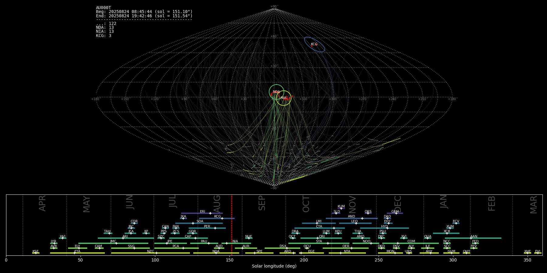Click the MON shower label
Viewport: 547px width, 273px height.
click(x=390, y=251)
